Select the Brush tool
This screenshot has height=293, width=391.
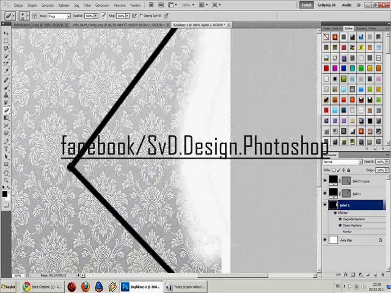[6, 87]
